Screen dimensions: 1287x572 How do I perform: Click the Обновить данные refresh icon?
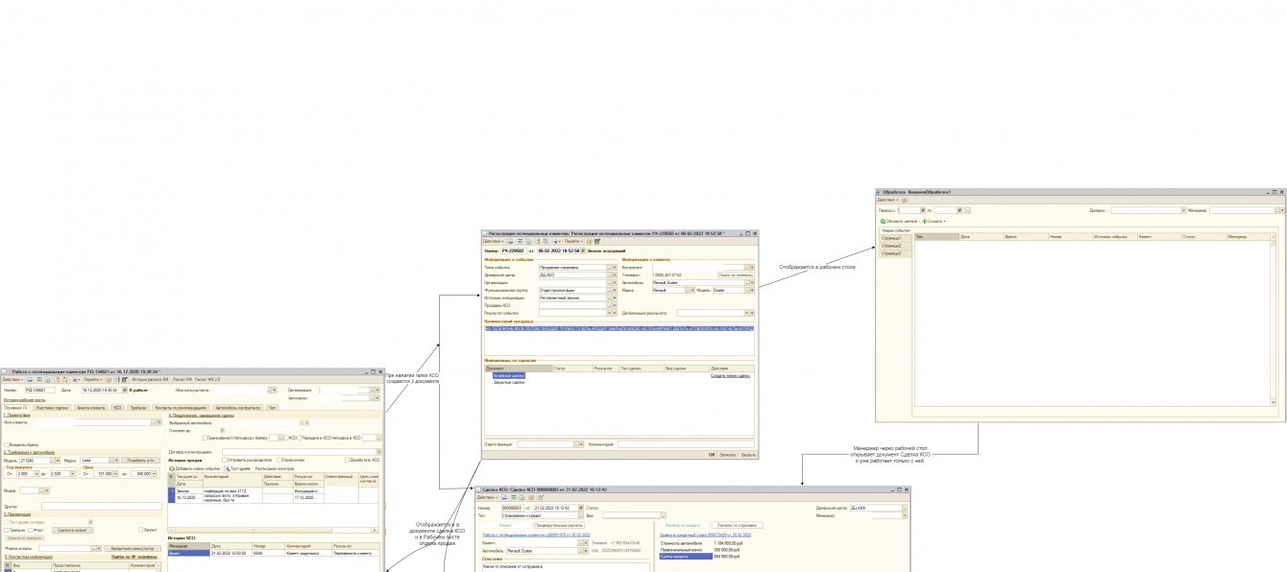click(x=883, y=221)
